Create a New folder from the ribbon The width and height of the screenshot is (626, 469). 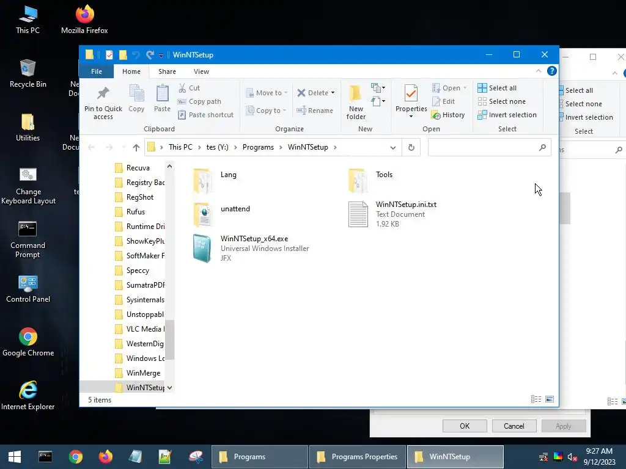click(x=356, y=103)
